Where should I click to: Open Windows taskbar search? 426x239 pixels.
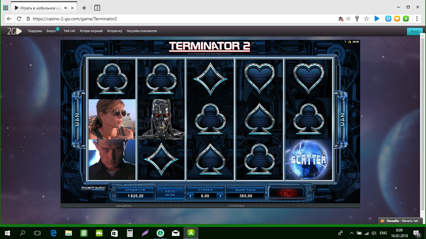click(x=22, y=233)
